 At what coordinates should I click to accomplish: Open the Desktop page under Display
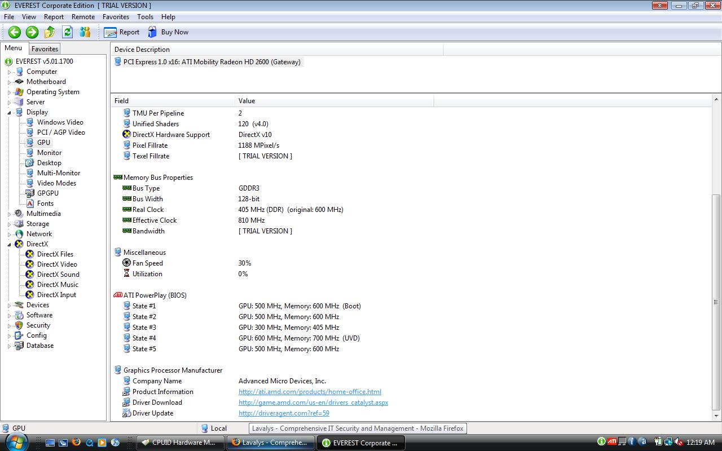tap(49, 163)
